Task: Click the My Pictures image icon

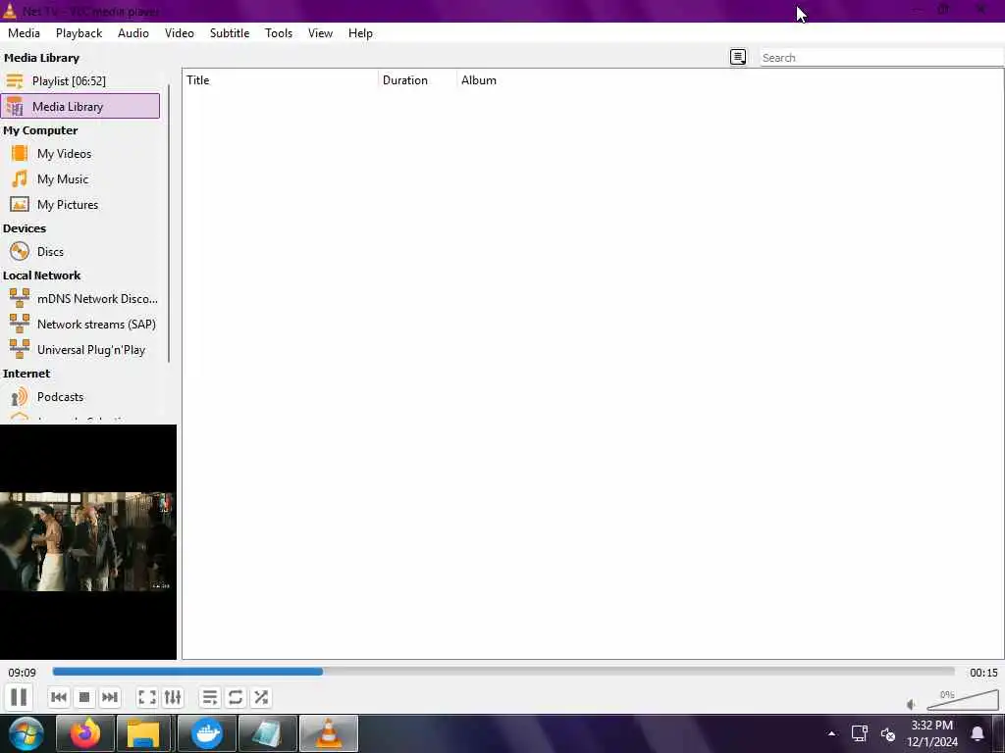Action: click(20, 204)
